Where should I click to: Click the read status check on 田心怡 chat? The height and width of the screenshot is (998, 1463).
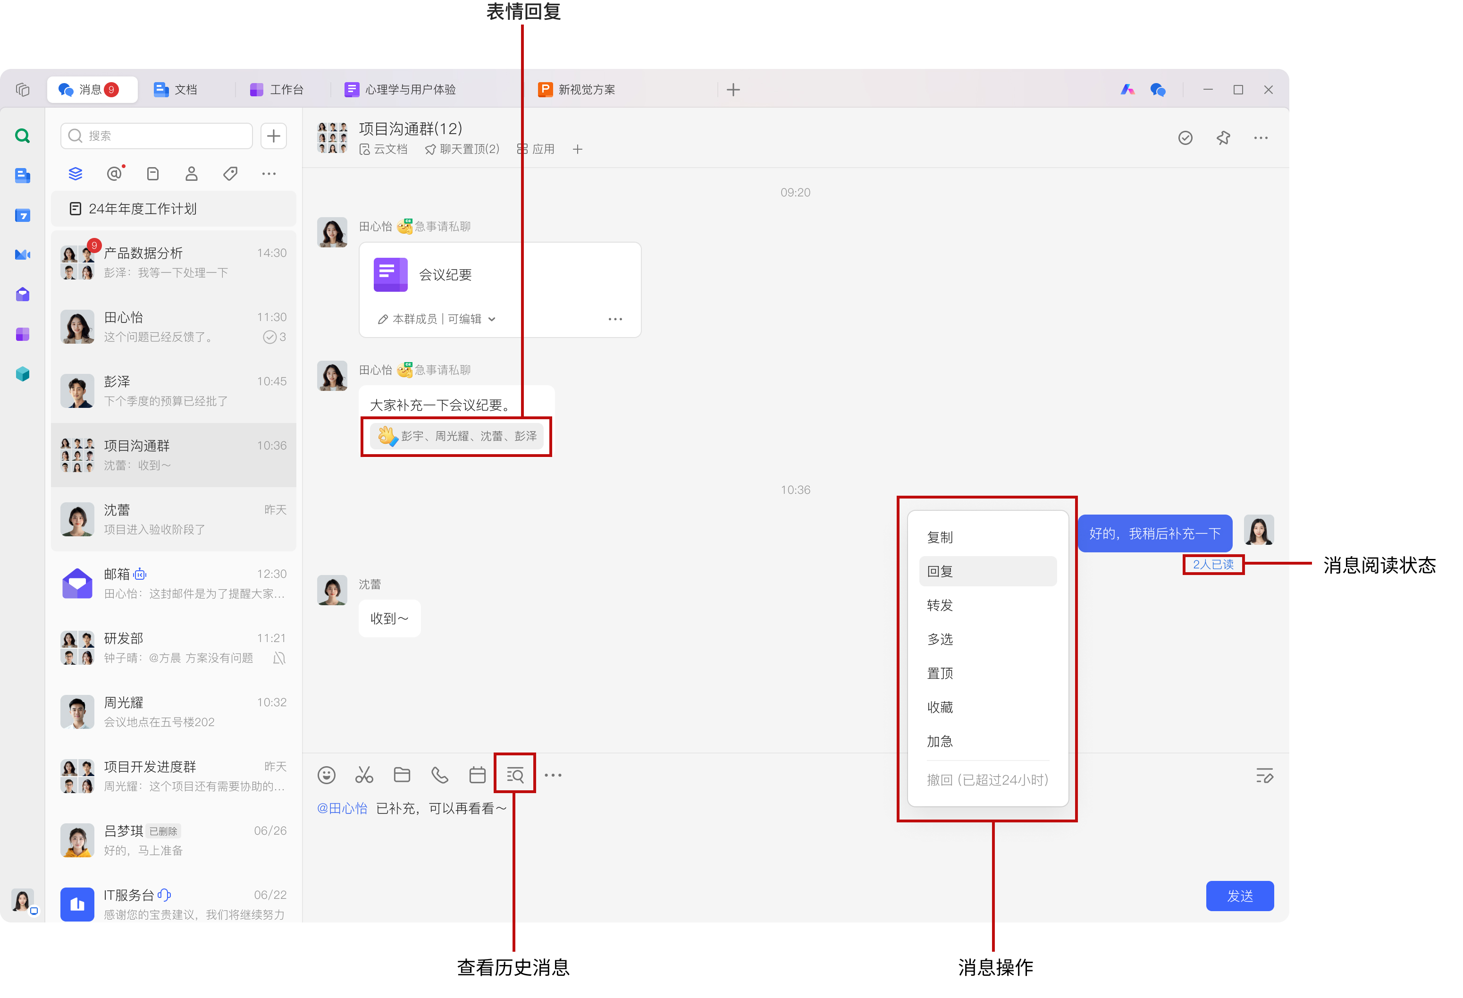pyautogui.click(x=270, y=337)
